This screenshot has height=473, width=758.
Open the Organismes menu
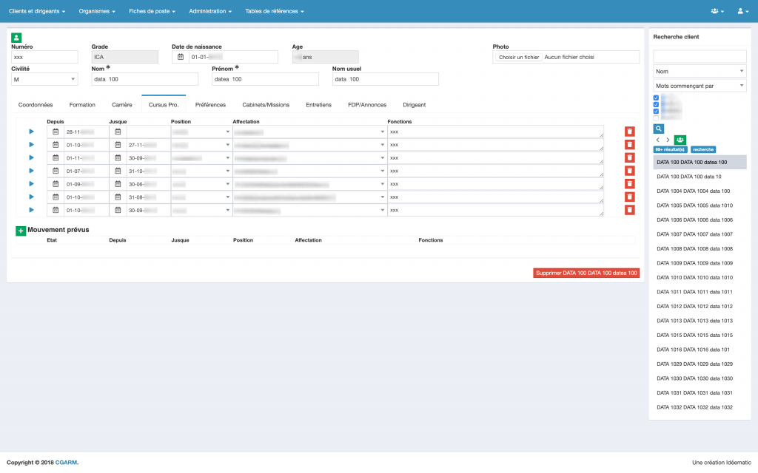point(97,11)
